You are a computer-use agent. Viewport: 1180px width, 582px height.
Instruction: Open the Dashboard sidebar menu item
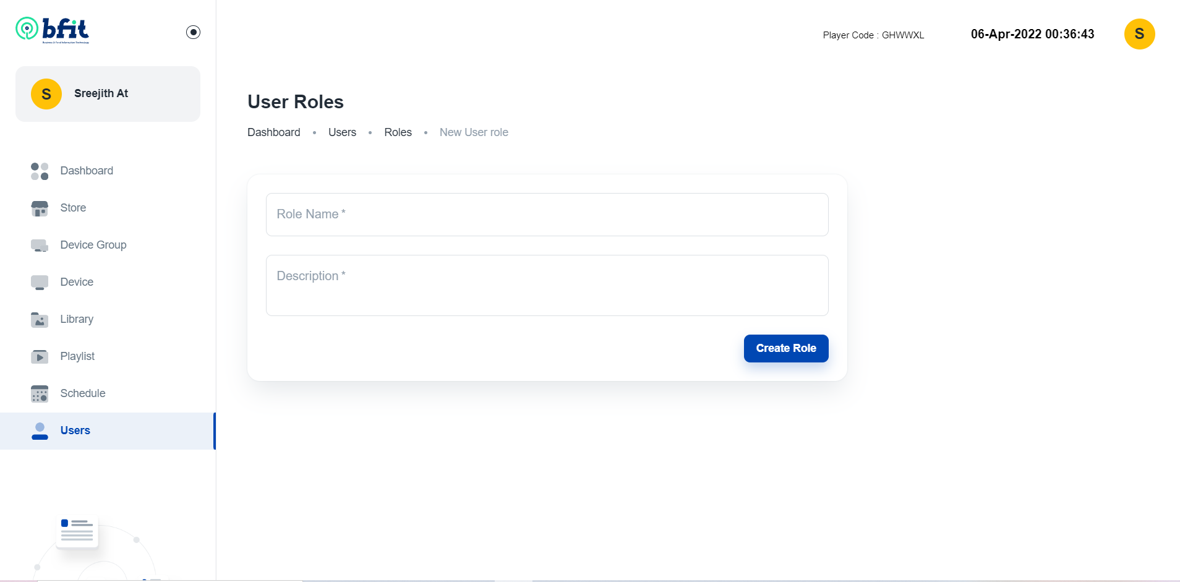(x=108, y=171)
